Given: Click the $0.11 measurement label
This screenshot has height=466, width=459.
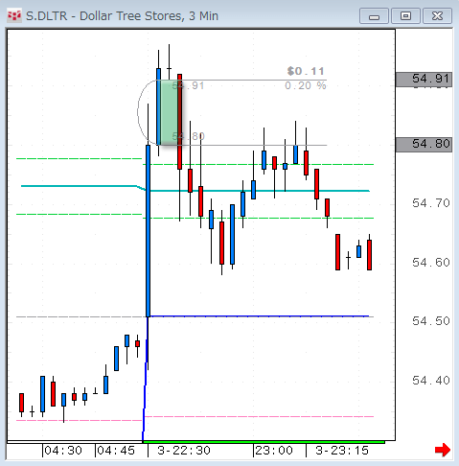Looking at the screenshot, I should (306, 71).
